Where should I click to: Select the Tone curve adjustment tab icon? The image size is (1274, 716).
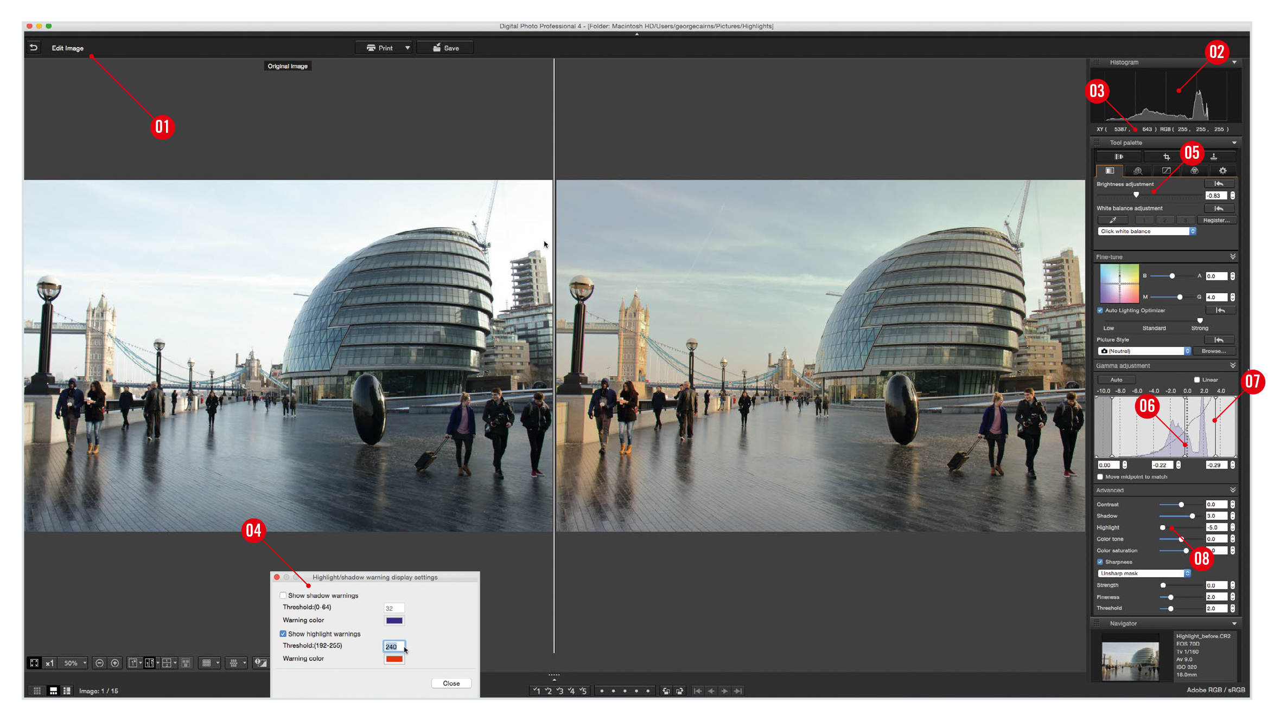1166,171
